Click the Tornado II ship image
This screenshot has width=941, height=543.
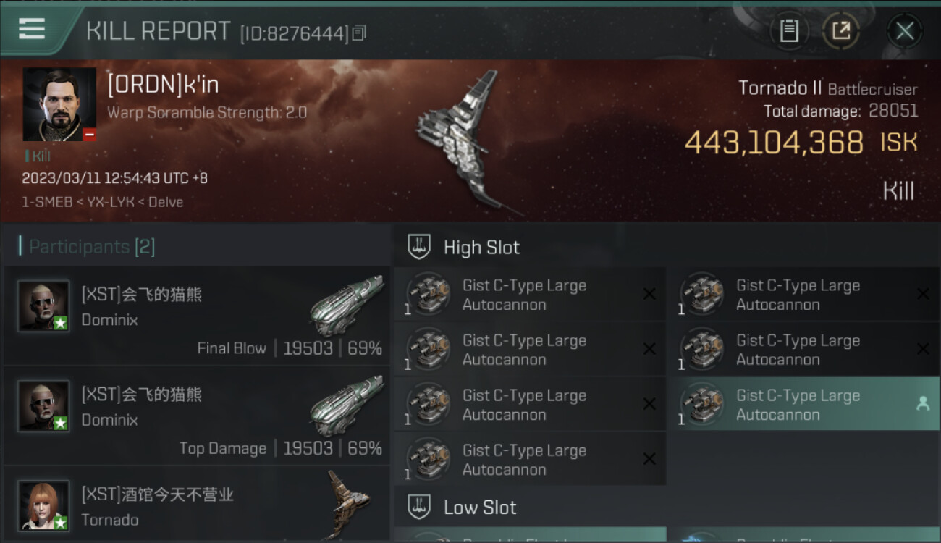pos(467,141)
